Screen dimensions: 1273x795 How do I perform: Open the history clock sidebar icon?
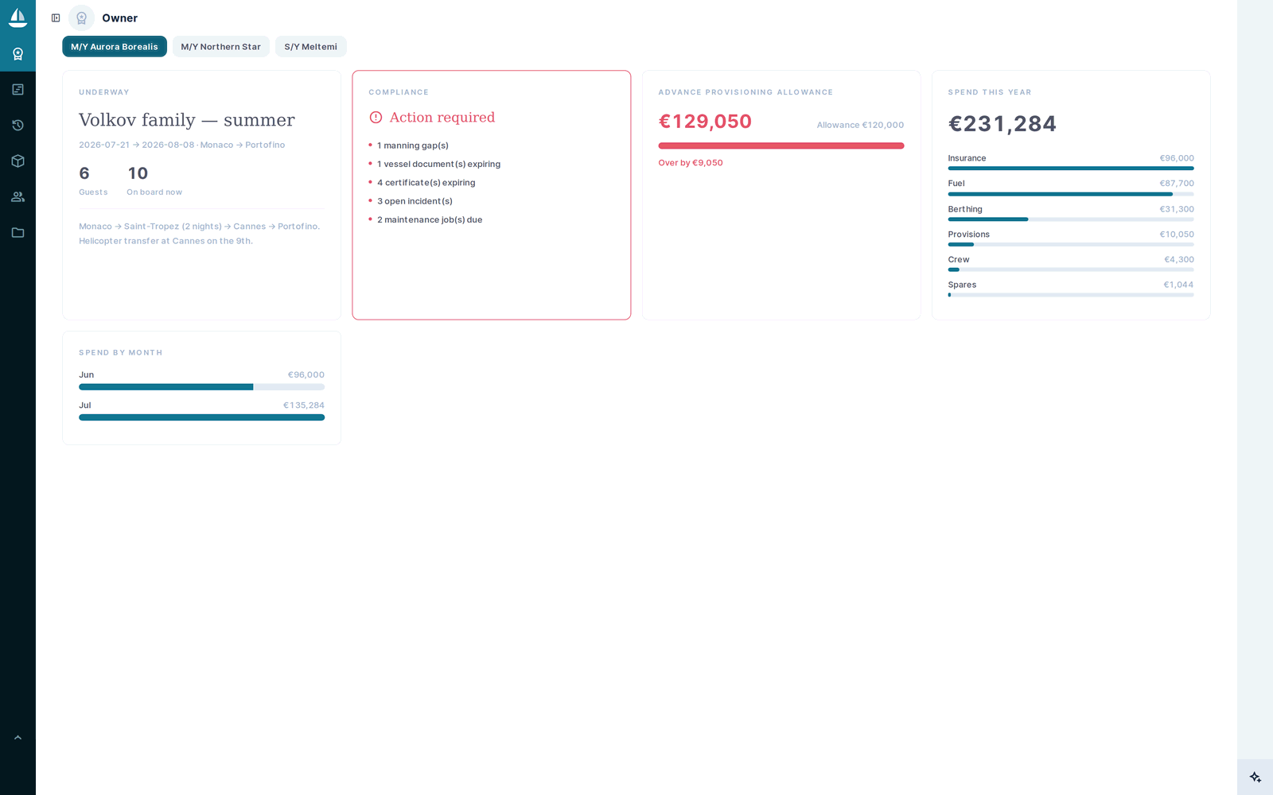[18, 126]
